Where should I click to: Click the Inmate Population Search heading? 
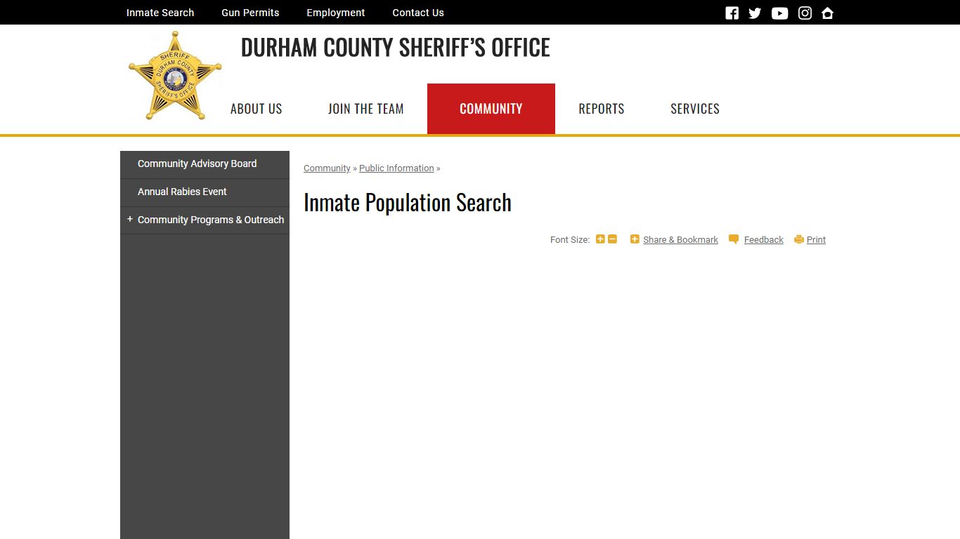click(x=408, y=203)
